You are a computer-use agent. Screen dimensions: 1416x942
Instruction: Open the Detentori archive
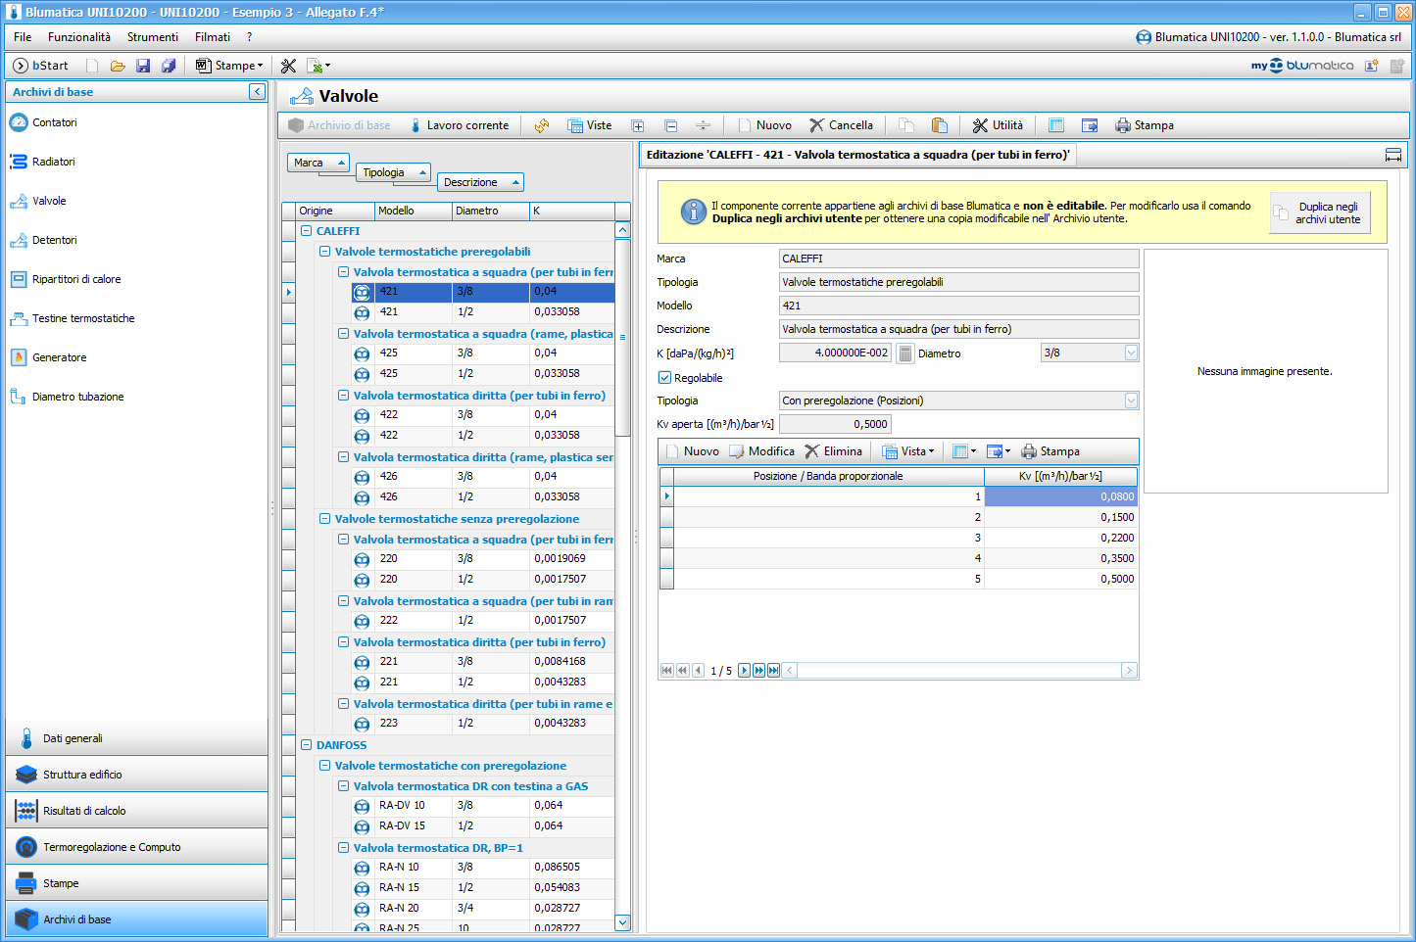54,240
